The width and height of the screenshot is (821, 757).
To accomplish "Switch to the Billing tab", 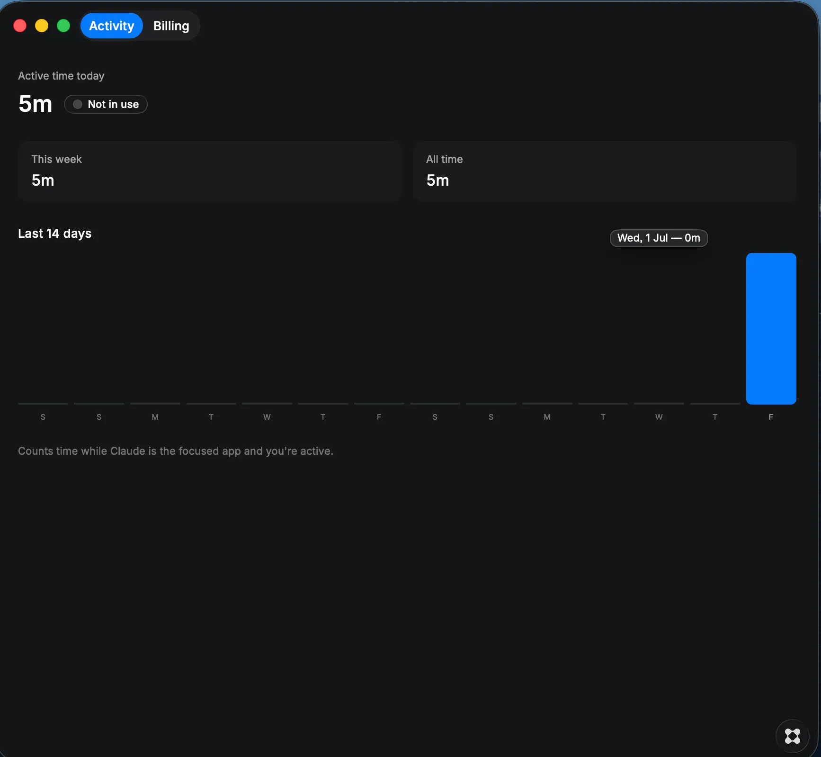I will (x=171, y=26).
